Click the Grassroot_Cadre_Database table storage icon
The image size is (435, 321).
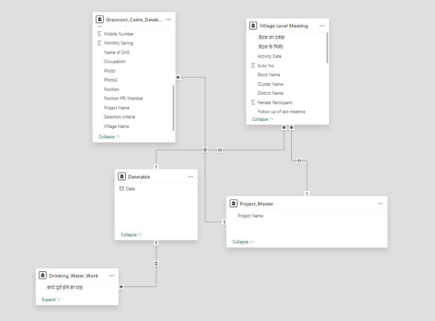100,19
